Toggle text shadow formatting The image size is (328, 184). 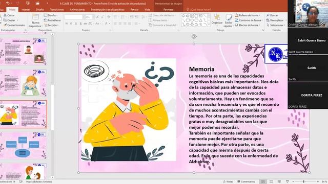point(80,24)
